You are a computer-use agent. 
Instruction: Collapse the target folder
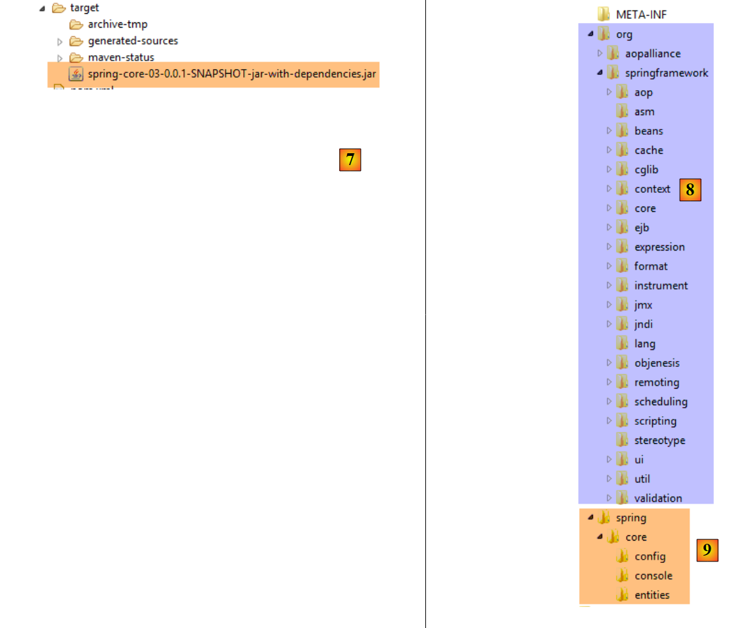coord(43,9)
